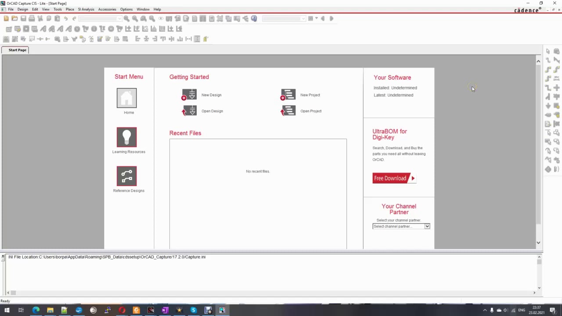Open Learning Resources lightbulb icon
This screenshot has width=562, height=316.
click(x=126, y=137)
